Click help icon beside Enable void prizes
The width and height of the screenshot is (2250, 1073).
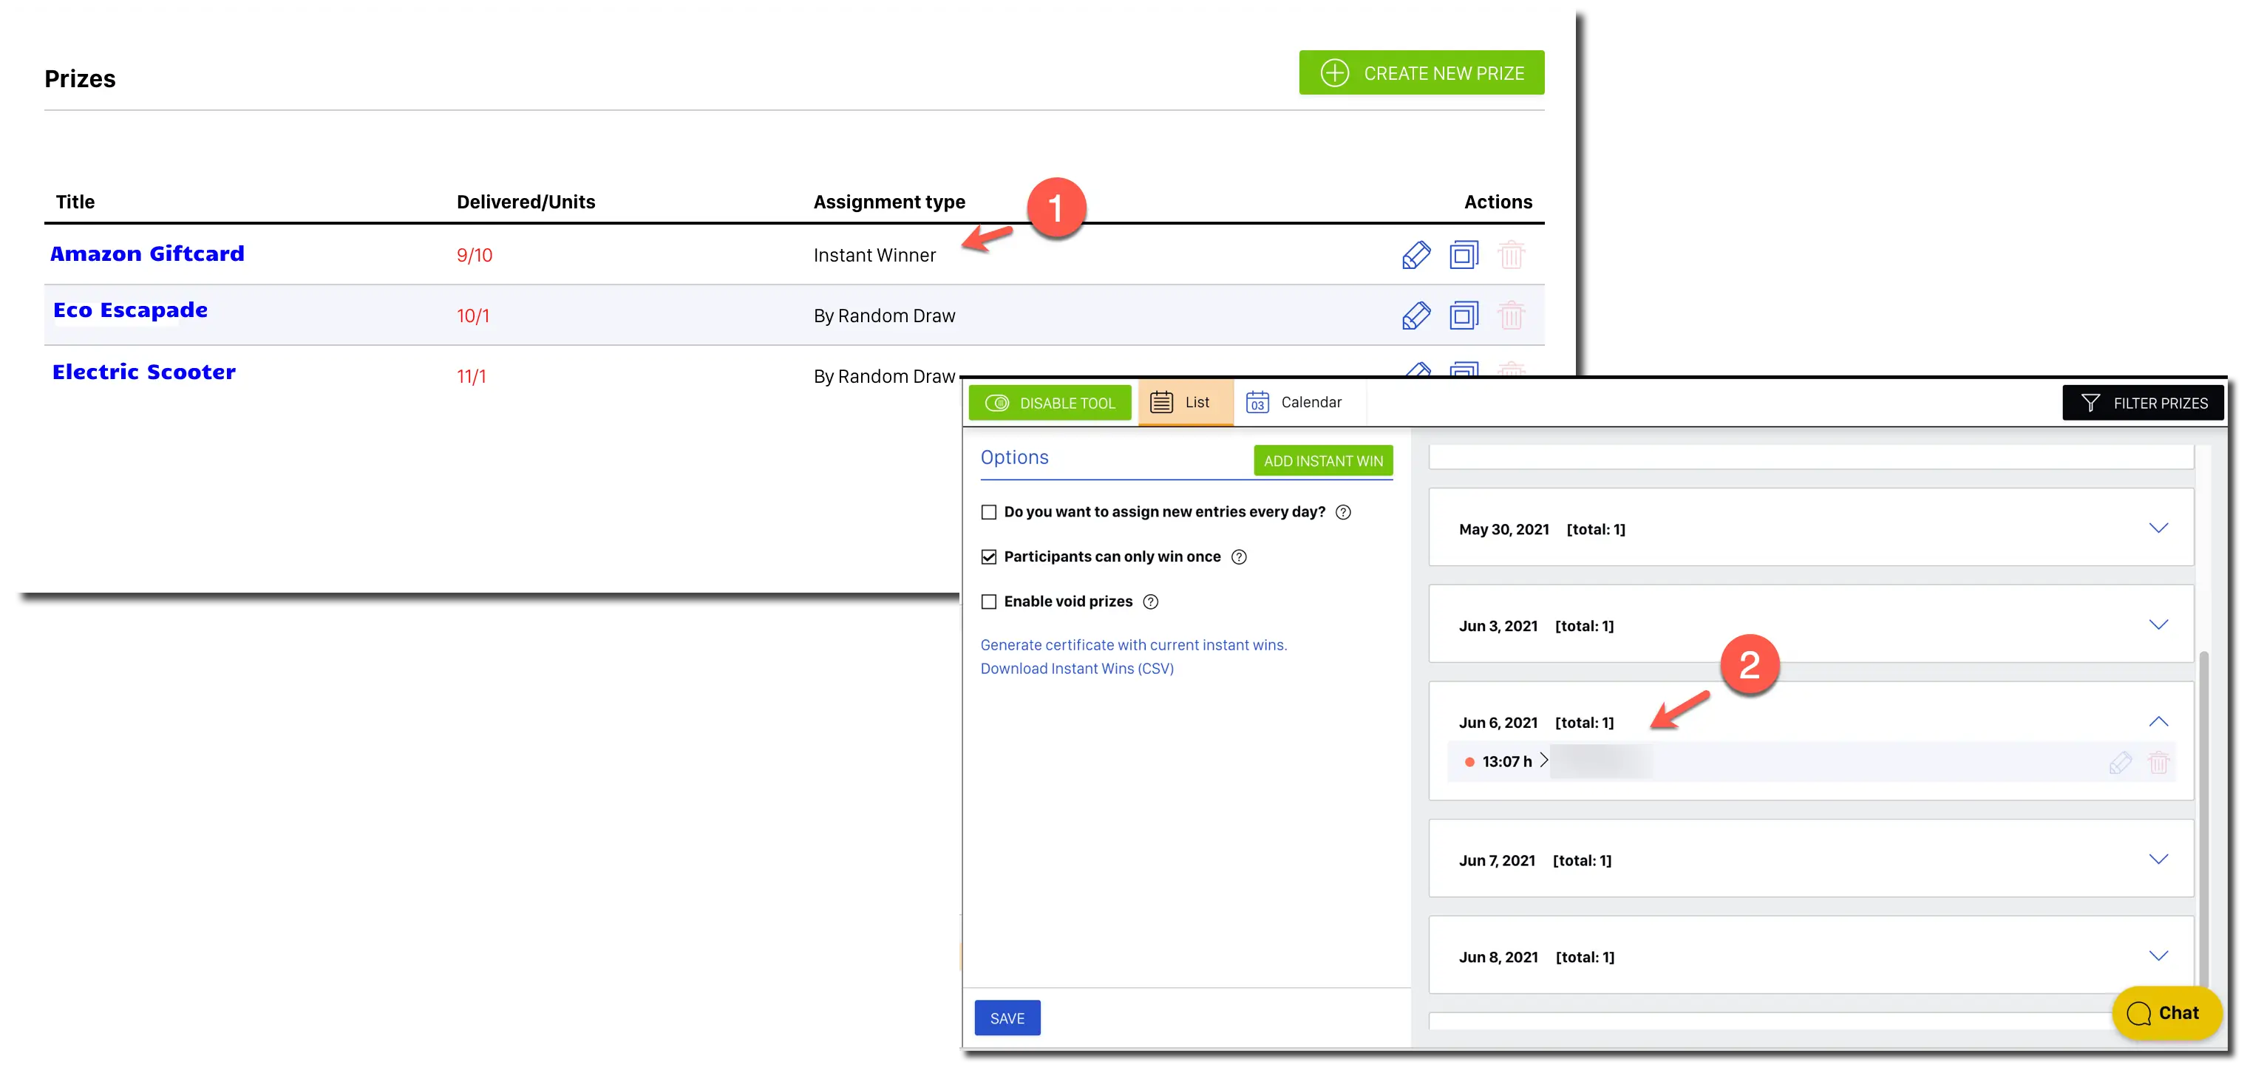1150,602
